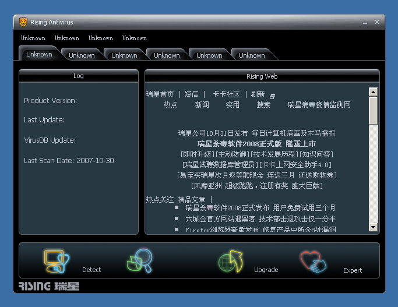Click the Rising Antivirus lion logo icon
398x307 pixels.
point(23,22)
